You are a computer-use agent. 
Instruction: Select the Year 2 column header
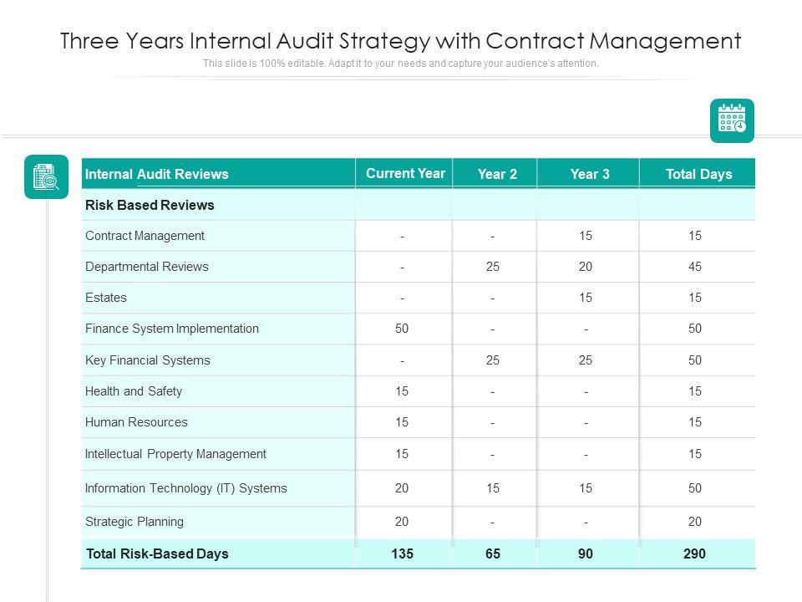pos(497,174)
